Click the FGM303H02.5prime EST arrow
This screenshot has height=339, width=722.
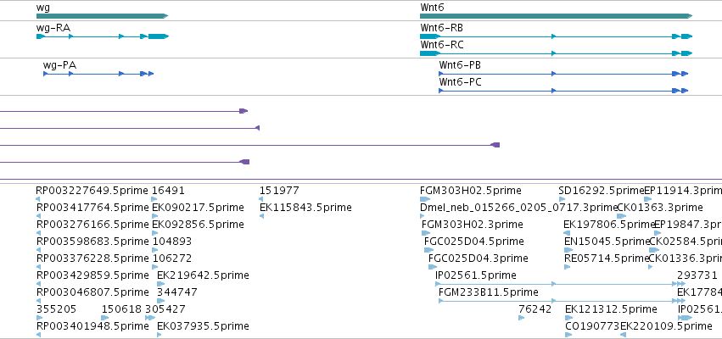click(x=424, y=199)
